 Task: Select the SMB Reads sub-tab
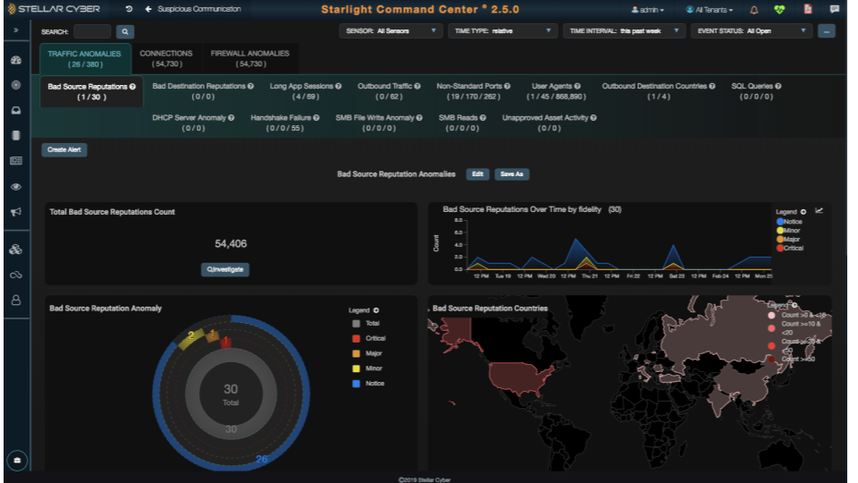tap(462, 123)
